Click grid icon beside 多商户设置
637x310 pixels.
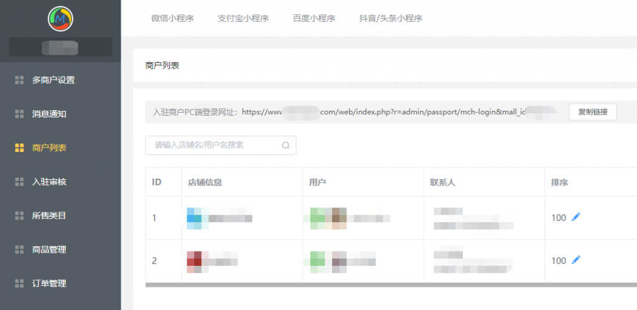(19, 80)
